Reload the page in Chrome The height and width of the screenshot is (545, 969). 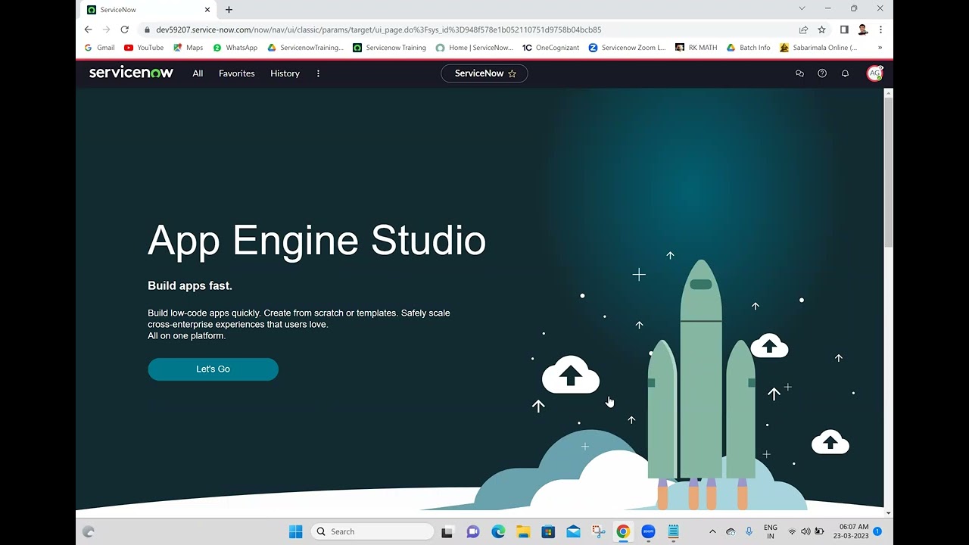tap(125, 30)
